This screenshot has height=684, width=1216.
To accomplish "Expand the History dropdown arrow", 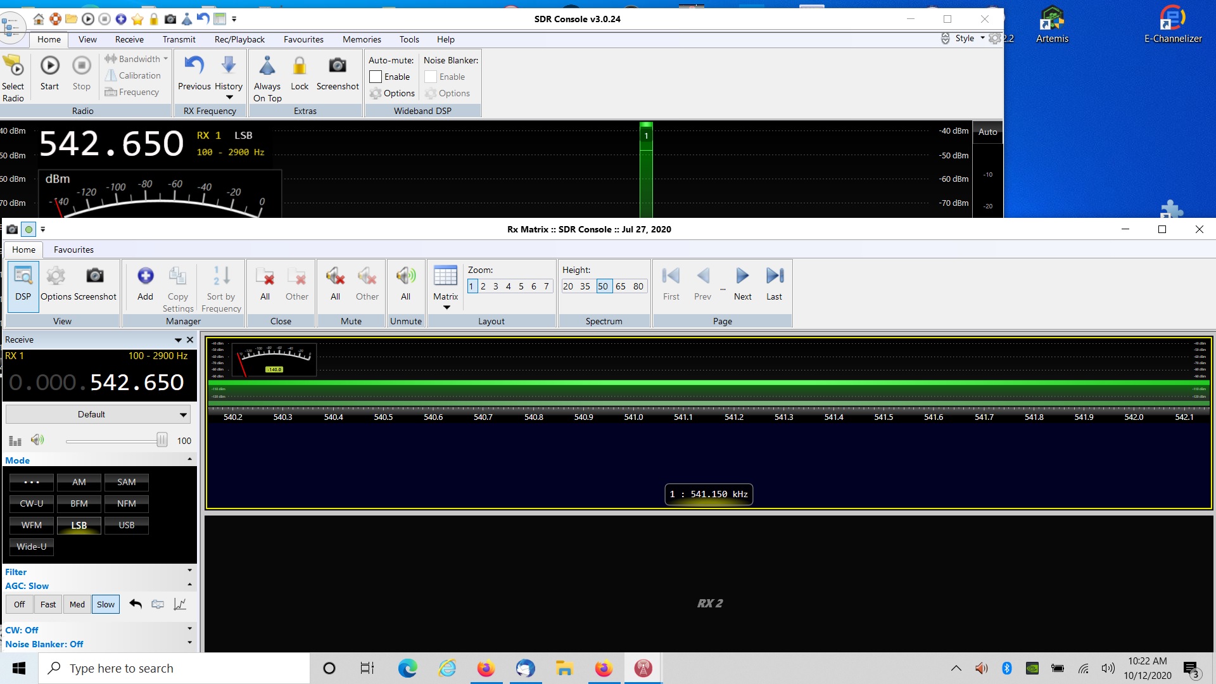I will [229, 98].
